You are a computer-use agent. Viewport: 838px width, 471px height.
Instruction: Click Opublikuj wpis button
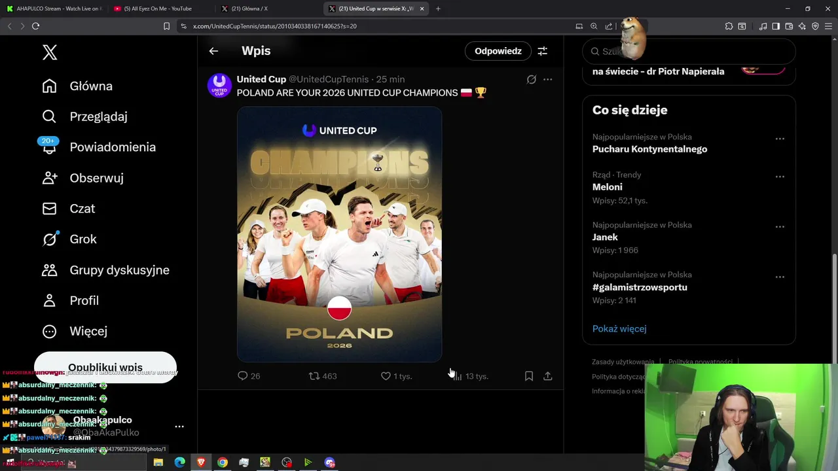click(105, 367)
